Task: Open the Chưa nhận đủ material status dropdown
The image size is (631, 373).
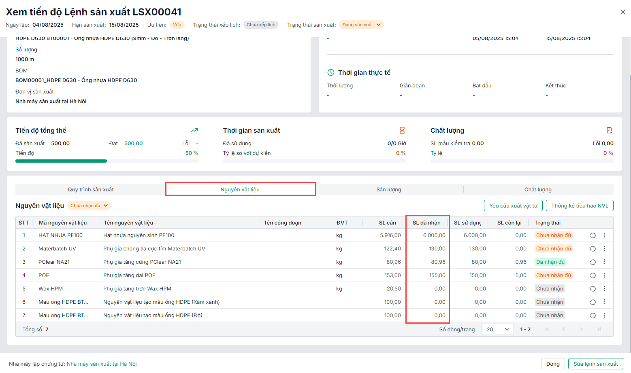Action: 89,206
